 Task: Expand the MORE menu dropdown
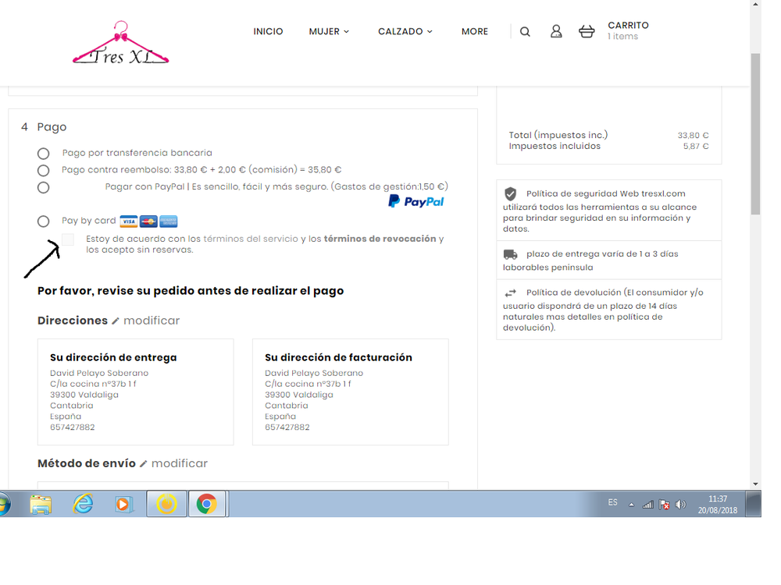474,31
